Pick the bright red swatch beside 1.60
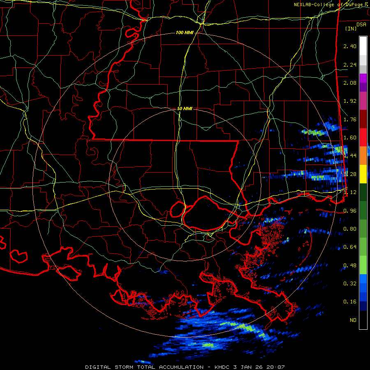The width and height of the screenshot is (370, 370). click(363, 137)
